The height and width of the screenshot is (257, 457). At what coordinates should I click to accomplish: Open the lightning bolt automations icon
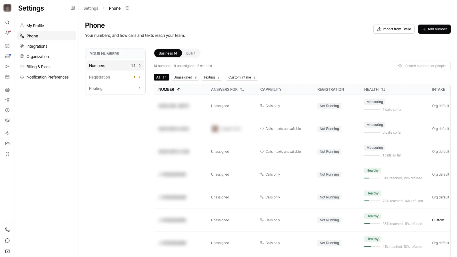point(7,133)
